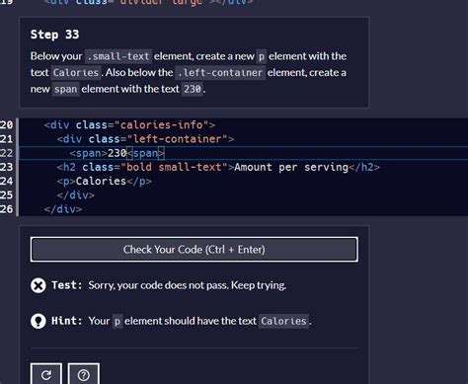Viewport: 468px width, 384px height.
Task: Click the 230 code label in instructions
Action: point(193,89)
